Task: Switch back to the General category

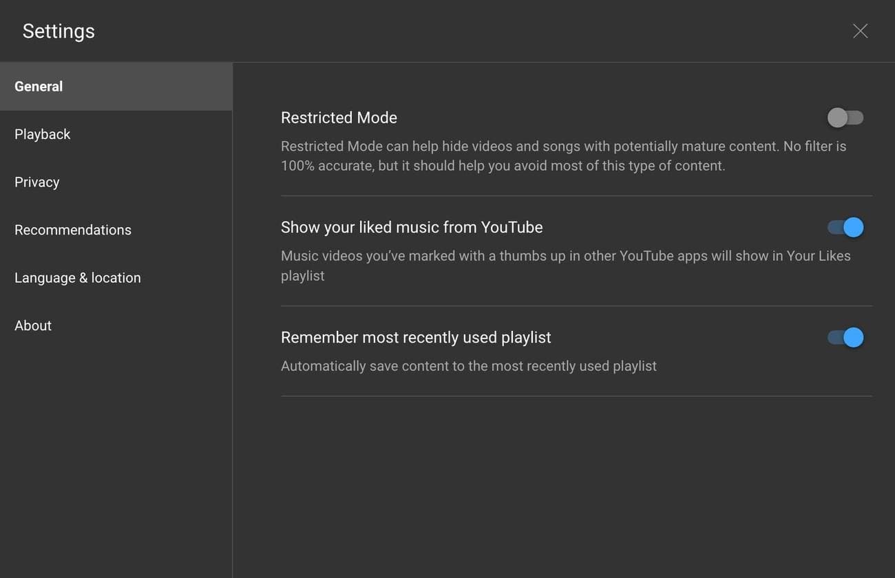Action: click(39, 86)
